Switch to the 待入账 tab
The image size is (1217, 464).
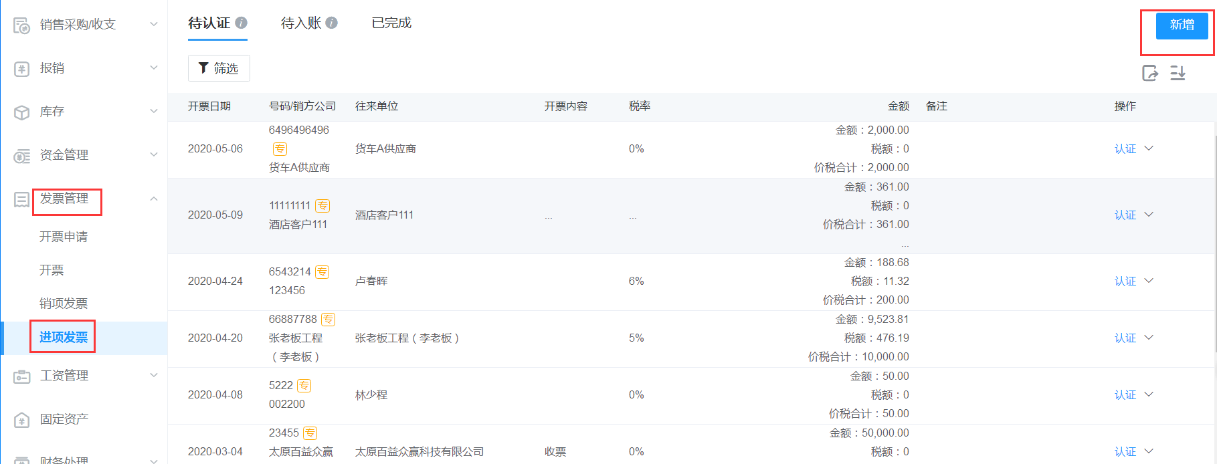coord(301,23)
